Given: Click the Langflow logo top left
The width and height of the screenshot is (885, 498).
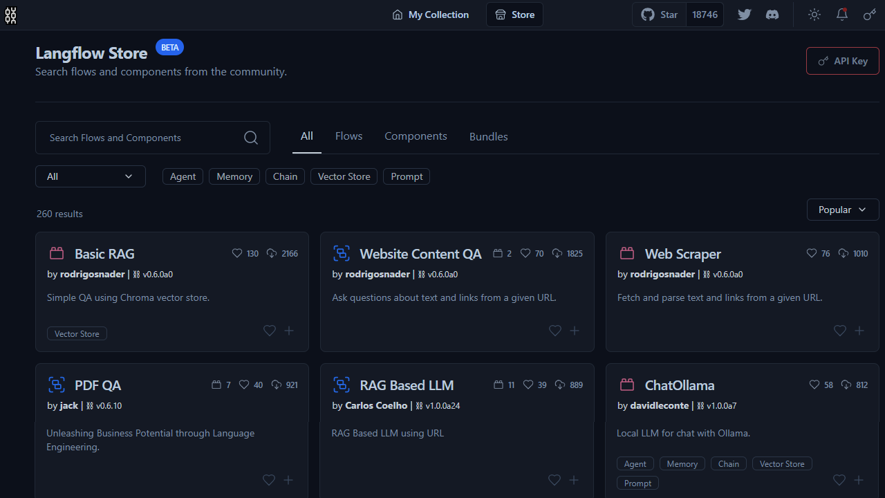Looking at the screenshot, I should (11, 15).
